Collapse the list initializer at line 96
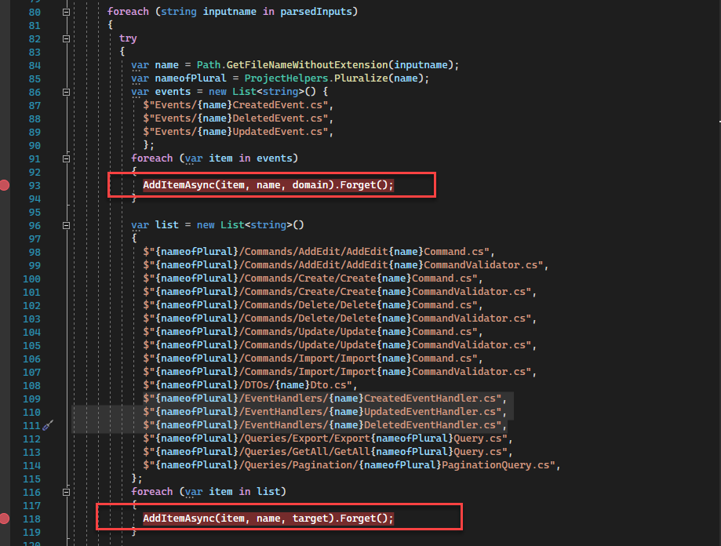This screenshot has width=721, height=546. point(66,226)
